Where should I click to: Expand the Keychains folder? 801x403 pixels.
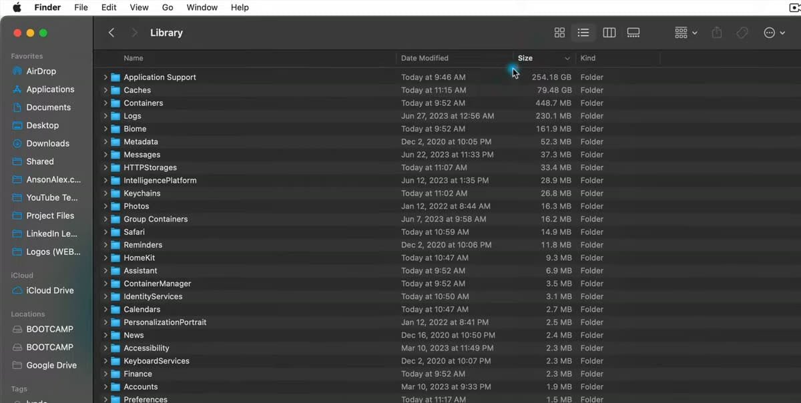coord(105,193)
